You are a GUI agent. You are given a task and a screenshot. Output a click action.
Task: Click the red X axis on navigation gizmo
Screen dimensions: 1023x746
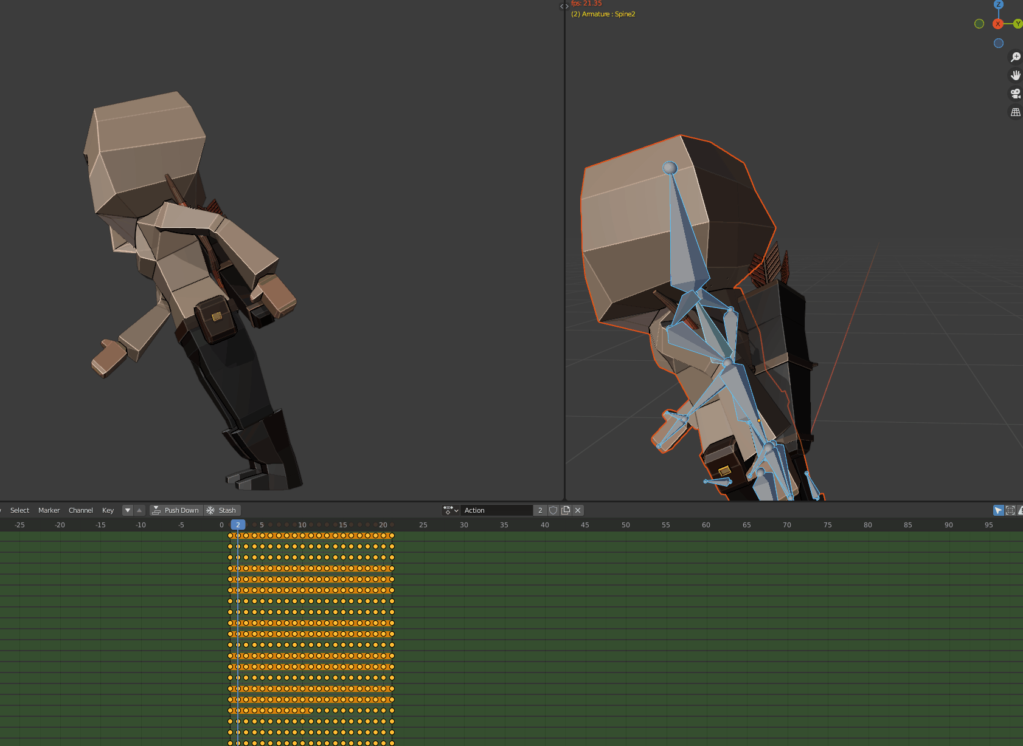(998, 24)
